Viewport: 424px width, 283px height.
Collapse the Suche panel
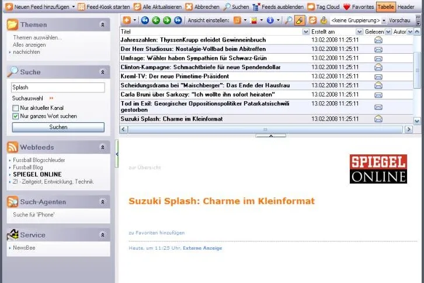pos(103,72)
